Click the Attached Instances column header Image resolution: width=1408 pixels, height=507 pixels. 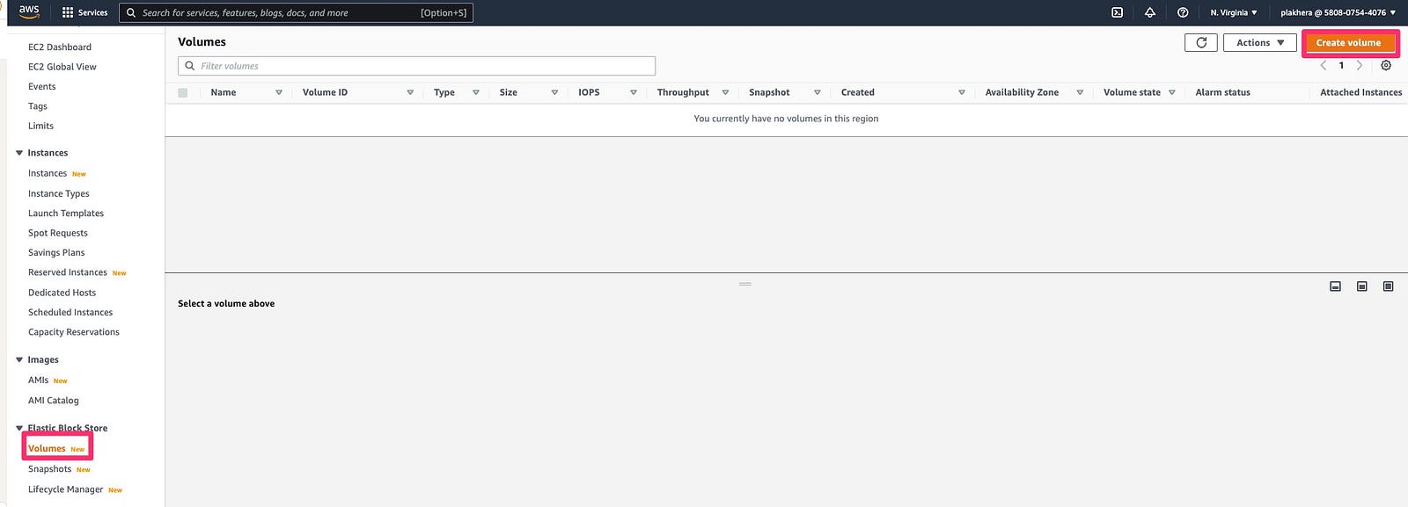tap(1360, 92)
